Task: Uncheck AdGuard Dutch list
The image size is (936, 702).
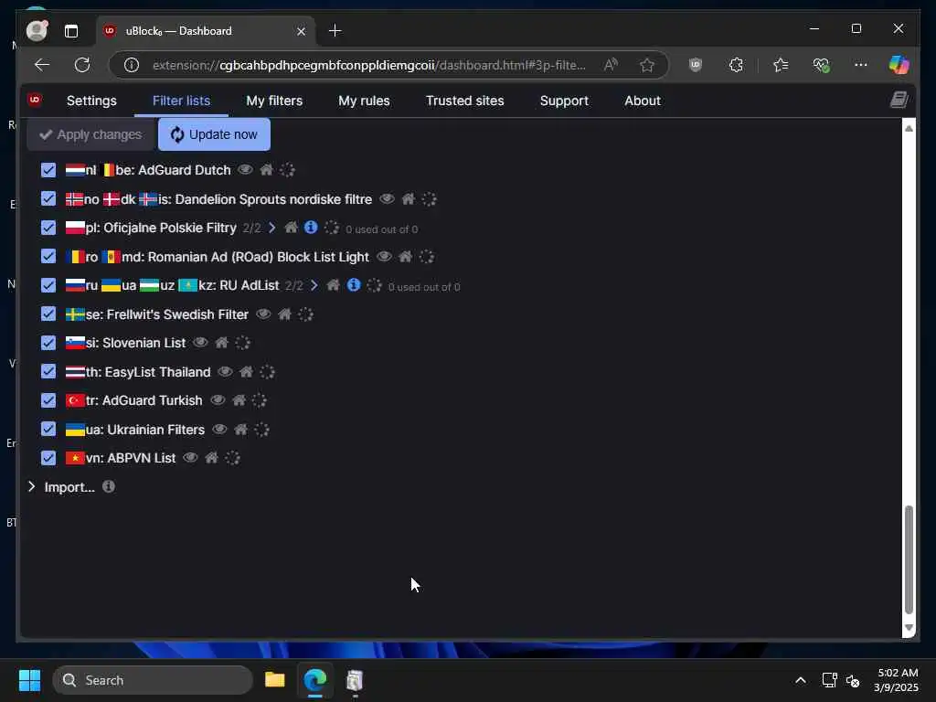Action: [x=48, y=170]
